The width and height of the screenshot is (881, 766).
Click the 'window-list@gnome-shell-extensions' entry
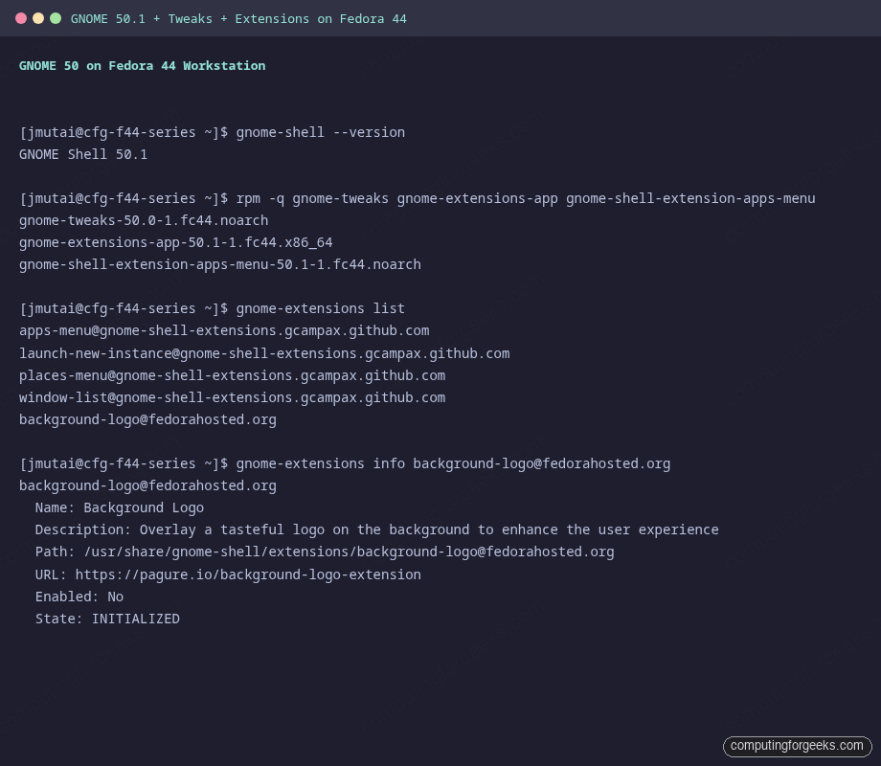[x=232, y=398]
